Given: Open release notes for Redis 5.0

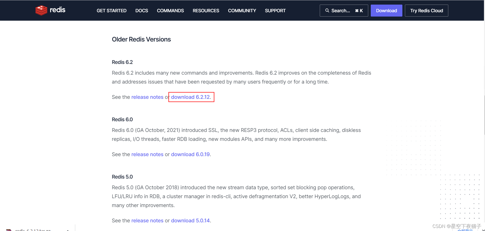Looking at the screenshot, I should point(147,221).
